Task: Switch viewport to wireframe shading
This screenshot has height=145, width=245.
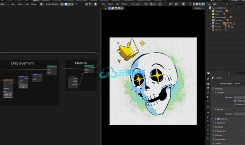Action: 194,4
